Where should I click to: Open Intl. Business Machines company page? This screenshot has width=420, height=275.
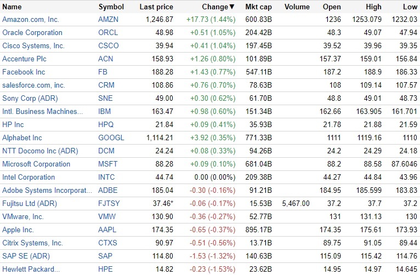click(43, 111)
